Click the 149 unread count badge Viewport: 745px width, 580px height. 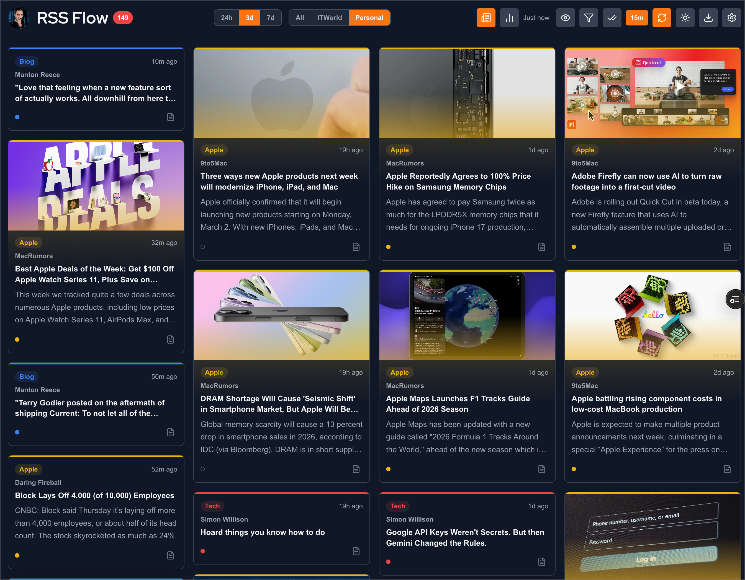pyautogui.click(x=123, y=18)
